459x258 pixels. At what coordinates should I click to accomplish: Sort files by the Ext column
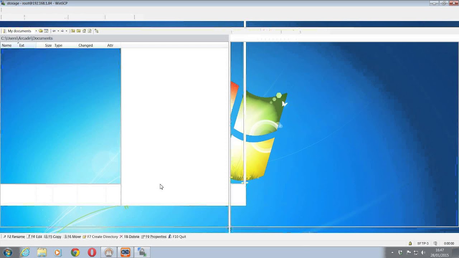point(22,45)
